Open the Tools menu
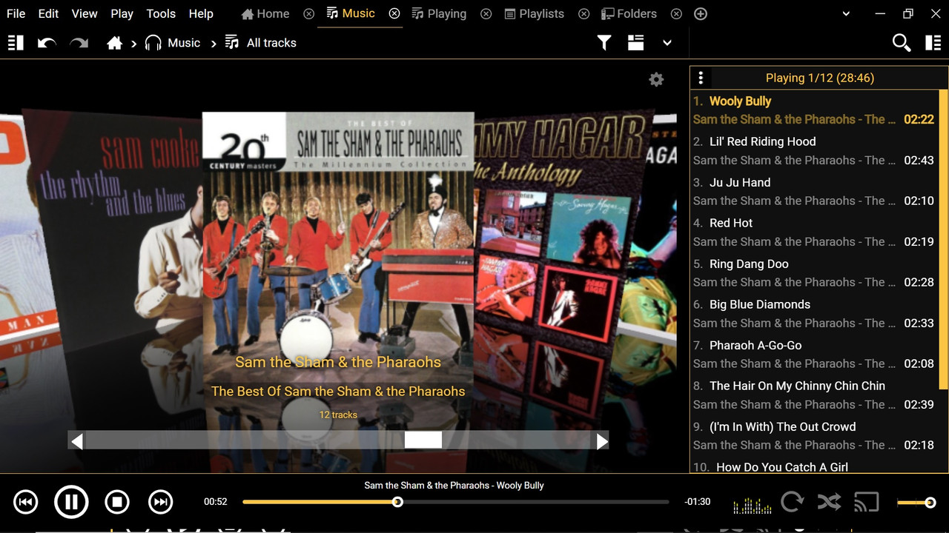 (x=160, y=13)
